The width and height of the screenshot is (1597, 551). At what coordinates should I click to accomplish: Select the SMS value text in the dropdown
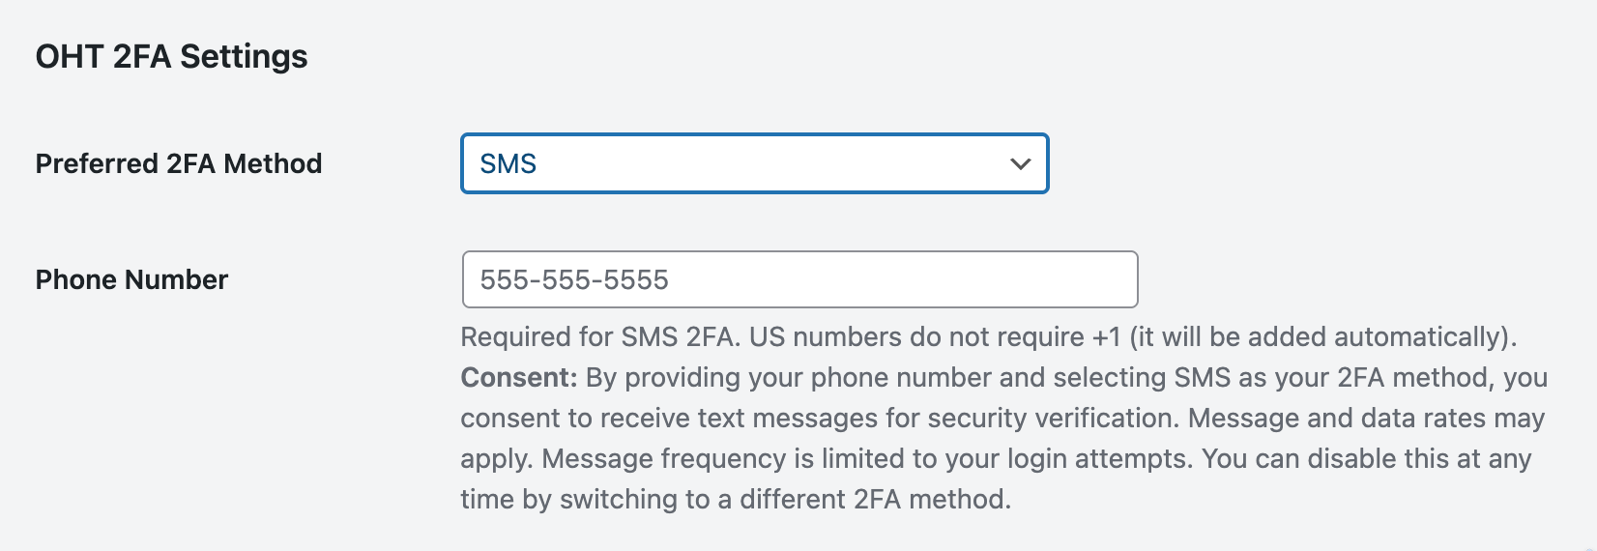[x=508, y=164]
